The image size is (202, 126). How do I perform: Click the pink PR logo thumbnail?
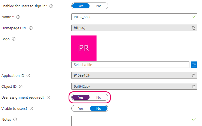click(x=84, y=48)
